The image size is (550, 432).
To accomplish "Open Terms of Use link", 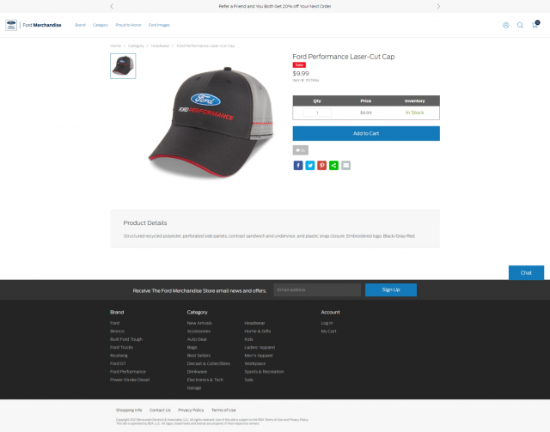I will point(223,411).
